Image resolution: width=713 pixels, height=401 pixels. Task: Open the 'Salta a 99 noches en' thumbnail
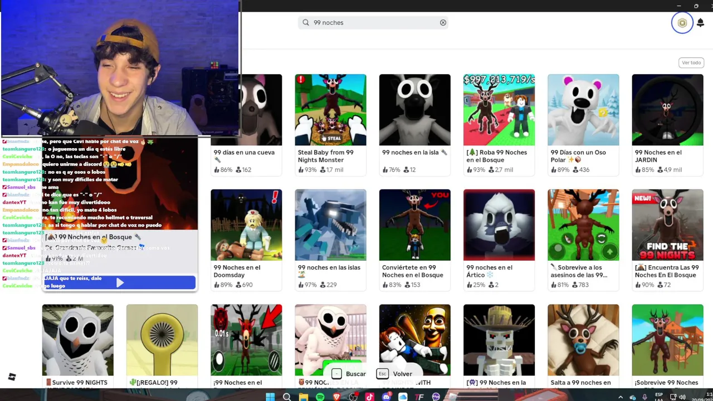(x=583, y=340)
